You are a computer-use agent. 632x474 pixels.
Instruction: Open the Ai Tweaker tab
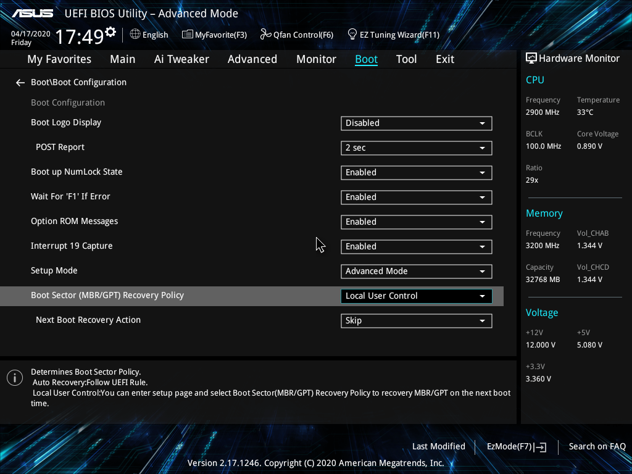(x=181, y=59)
